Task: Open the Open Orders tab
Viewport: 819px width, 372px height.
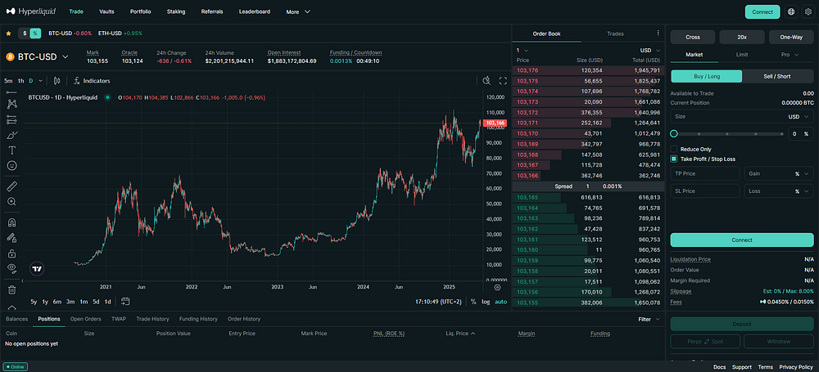Action: coord(86,319)
